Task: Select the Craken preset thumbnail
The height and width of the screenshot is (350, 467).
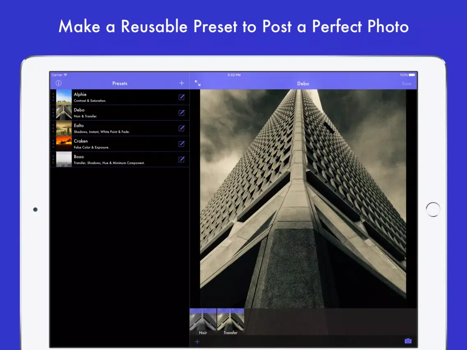Action: (x=64, y=144)
